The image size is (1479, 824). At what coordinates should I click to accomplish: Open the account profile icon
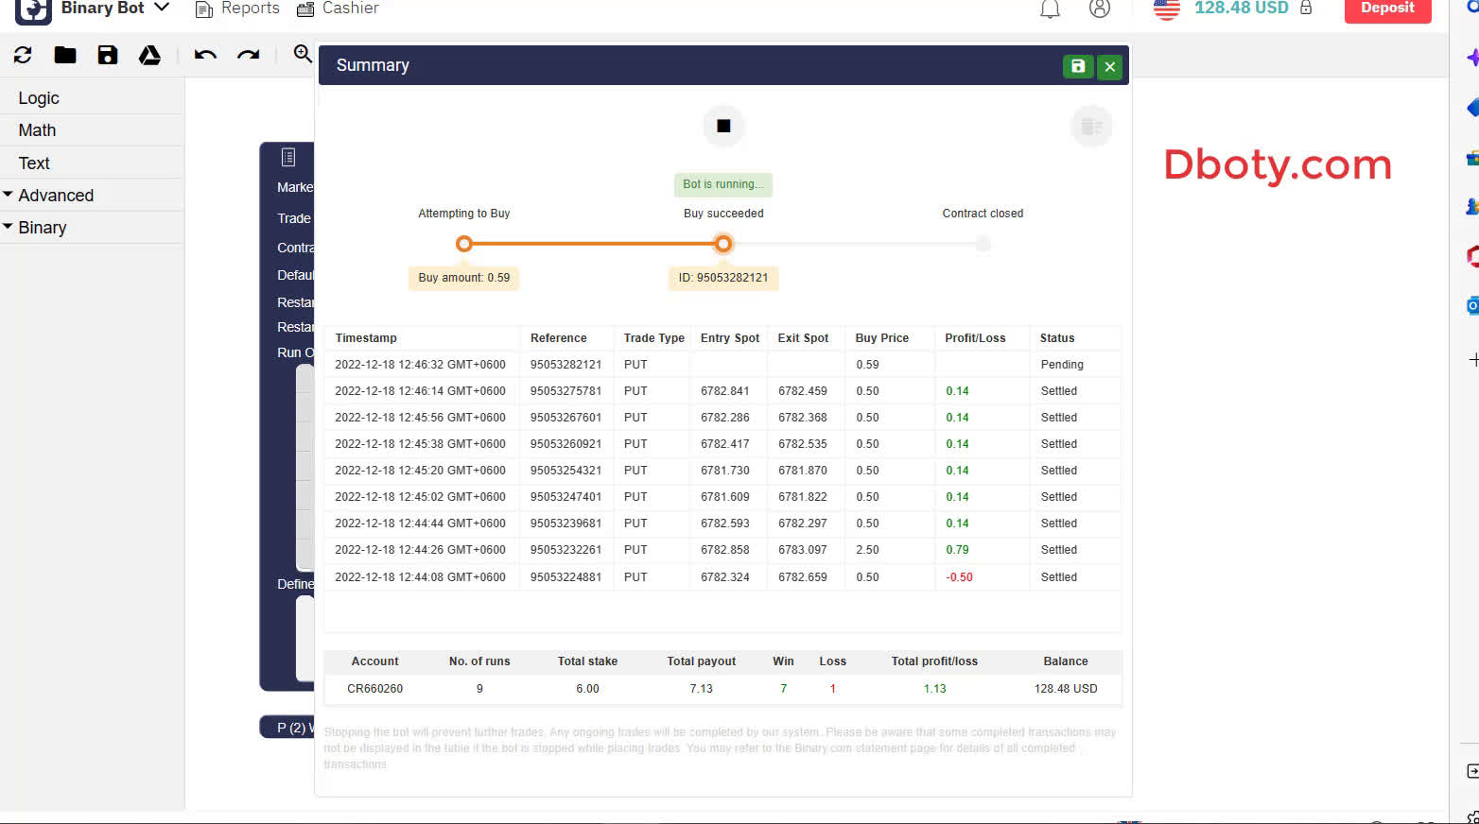(x=1100, y=9)
